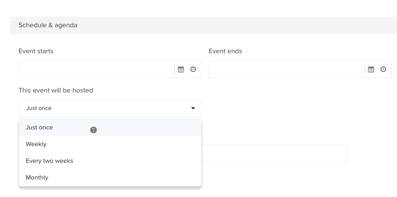Choose the "Monthly" option
Screen dimensions: 397x197
coord(110,178)
